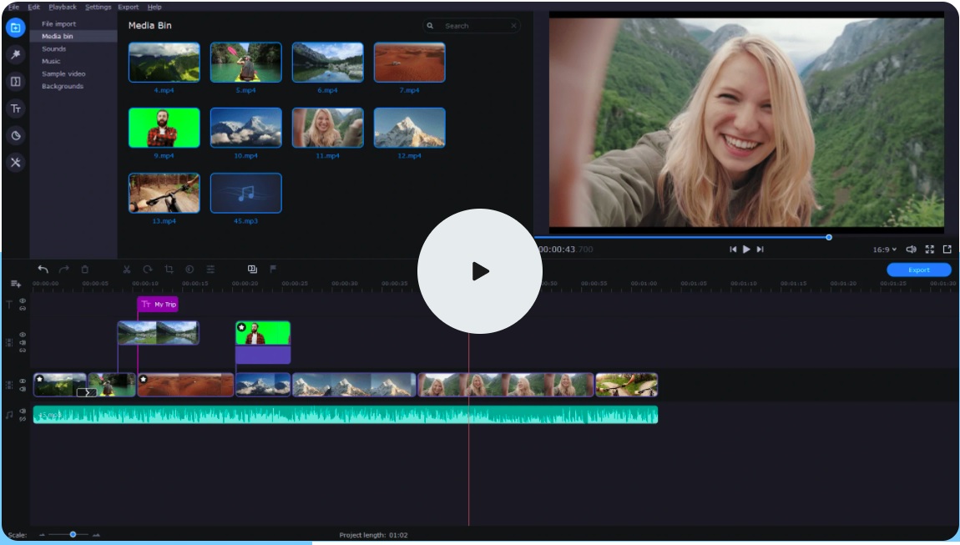Open the File menu
This screenshot has height=545, width=960.
click(13, 7)
